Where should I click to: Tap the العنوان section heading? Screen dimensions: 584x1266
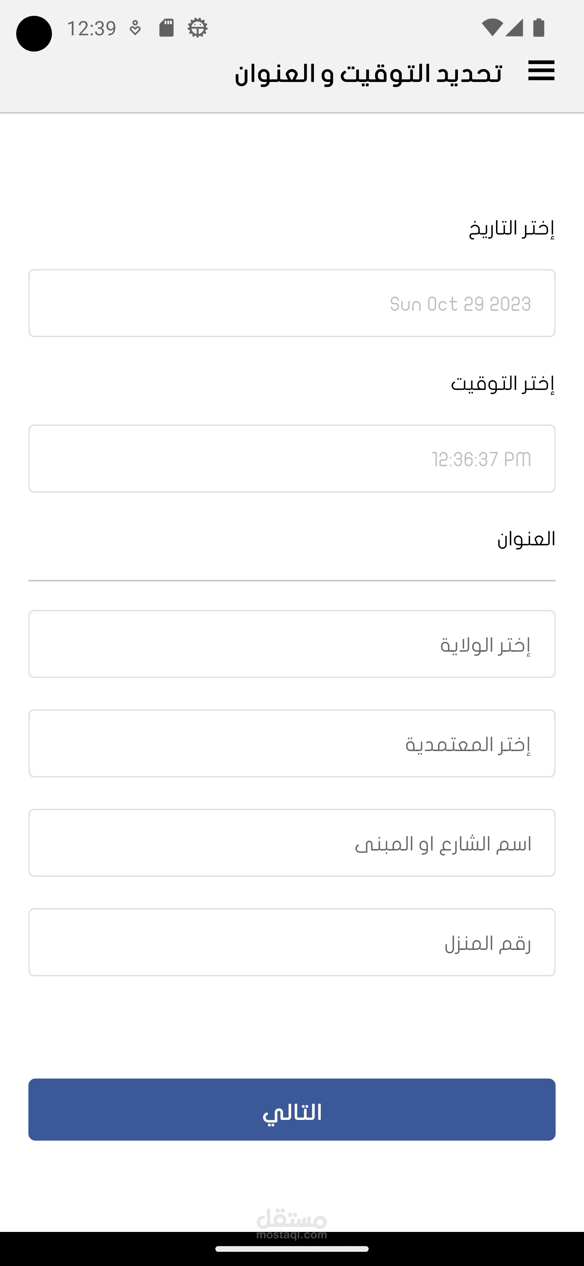pos(526,539)
